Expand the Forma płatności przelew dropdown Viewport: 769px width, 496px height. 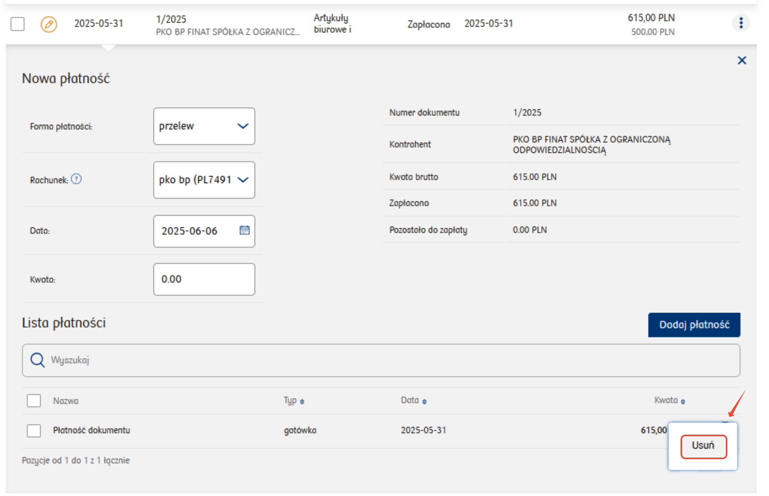click(204, 126)
